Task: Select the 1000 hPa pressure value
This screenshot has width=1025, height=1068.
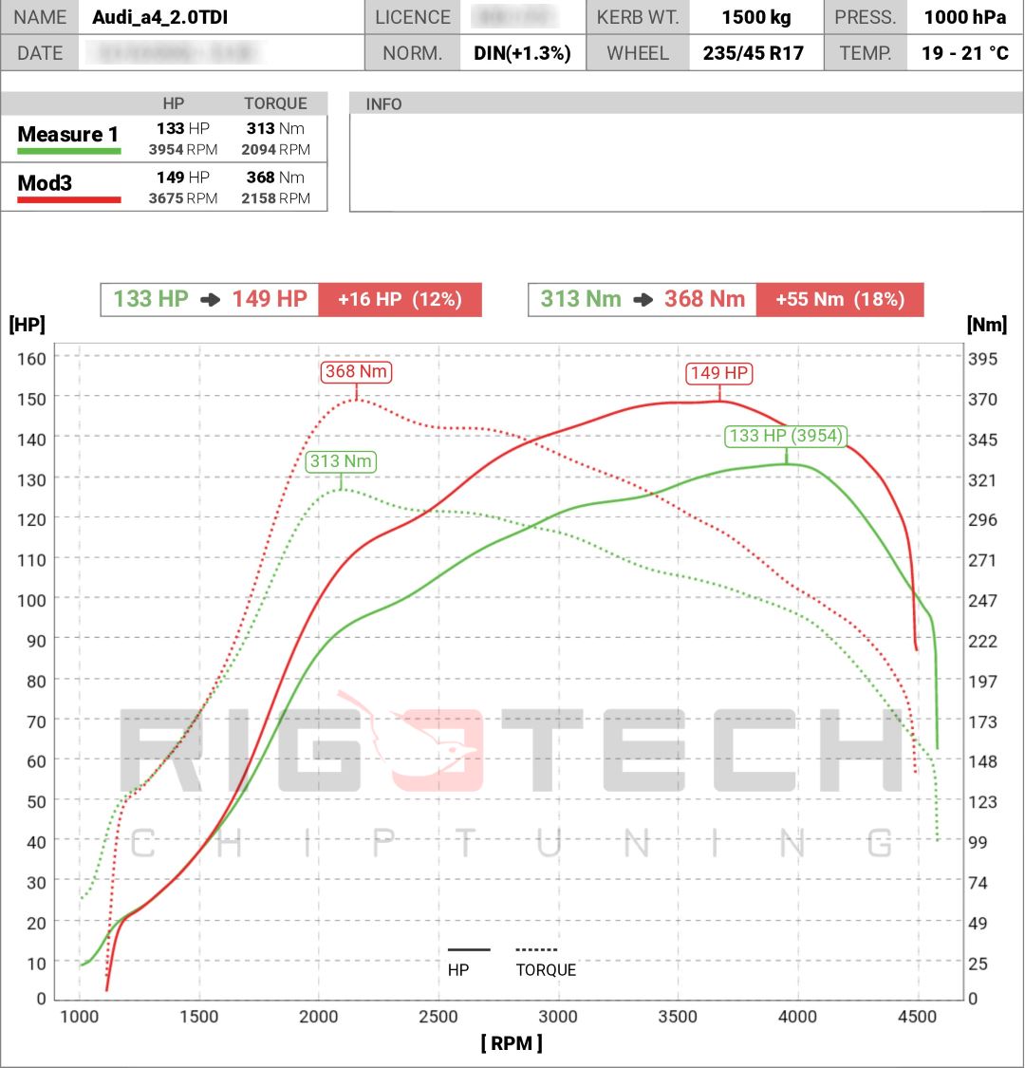Action: pyautogui.click(x=964, y=17)
